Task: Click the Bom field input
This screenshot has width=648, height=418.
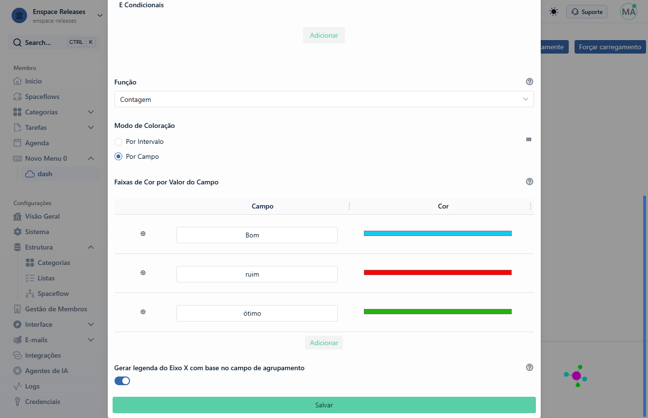Action: [257, 235]
